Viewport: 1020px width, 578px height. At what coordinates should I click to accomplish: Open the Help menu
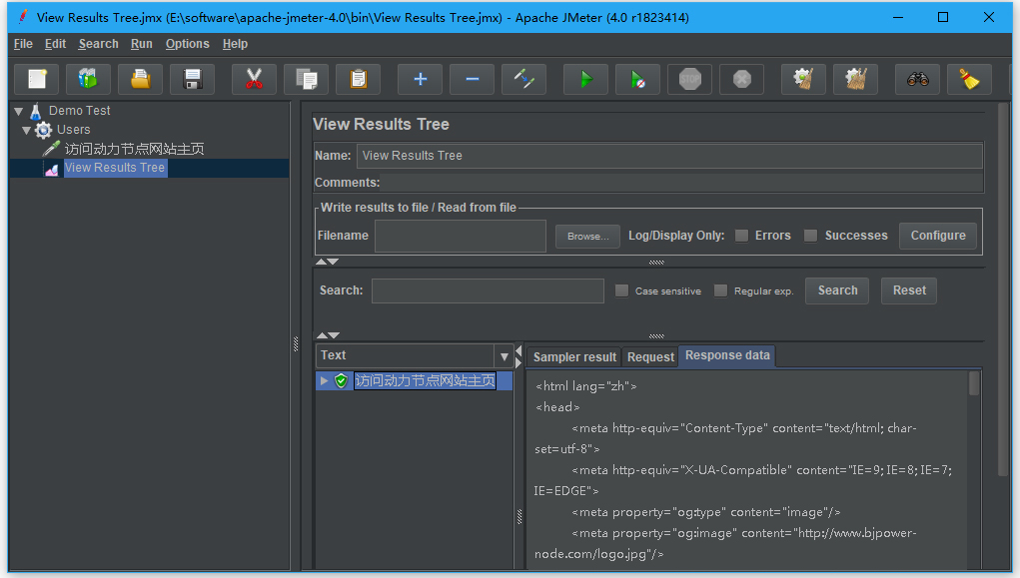(x=235, y=44)
